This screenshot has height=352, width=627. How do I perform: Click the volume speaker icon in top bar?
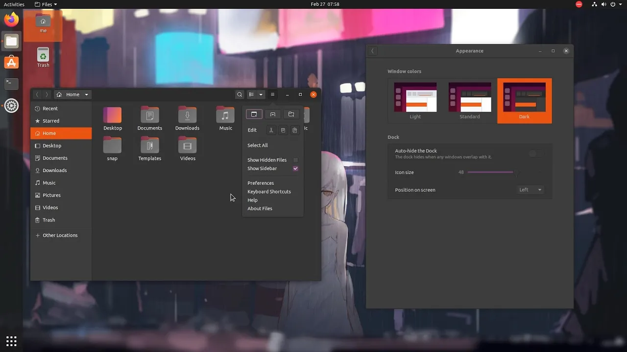605,4
